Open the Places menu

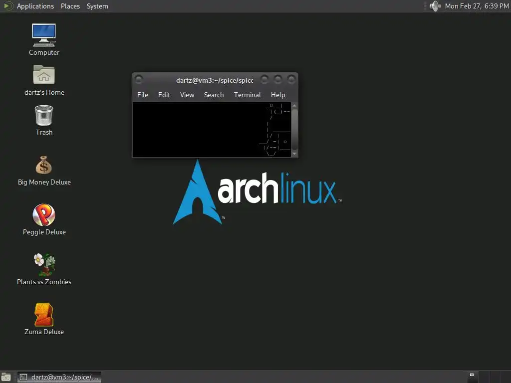coord(70,6)
